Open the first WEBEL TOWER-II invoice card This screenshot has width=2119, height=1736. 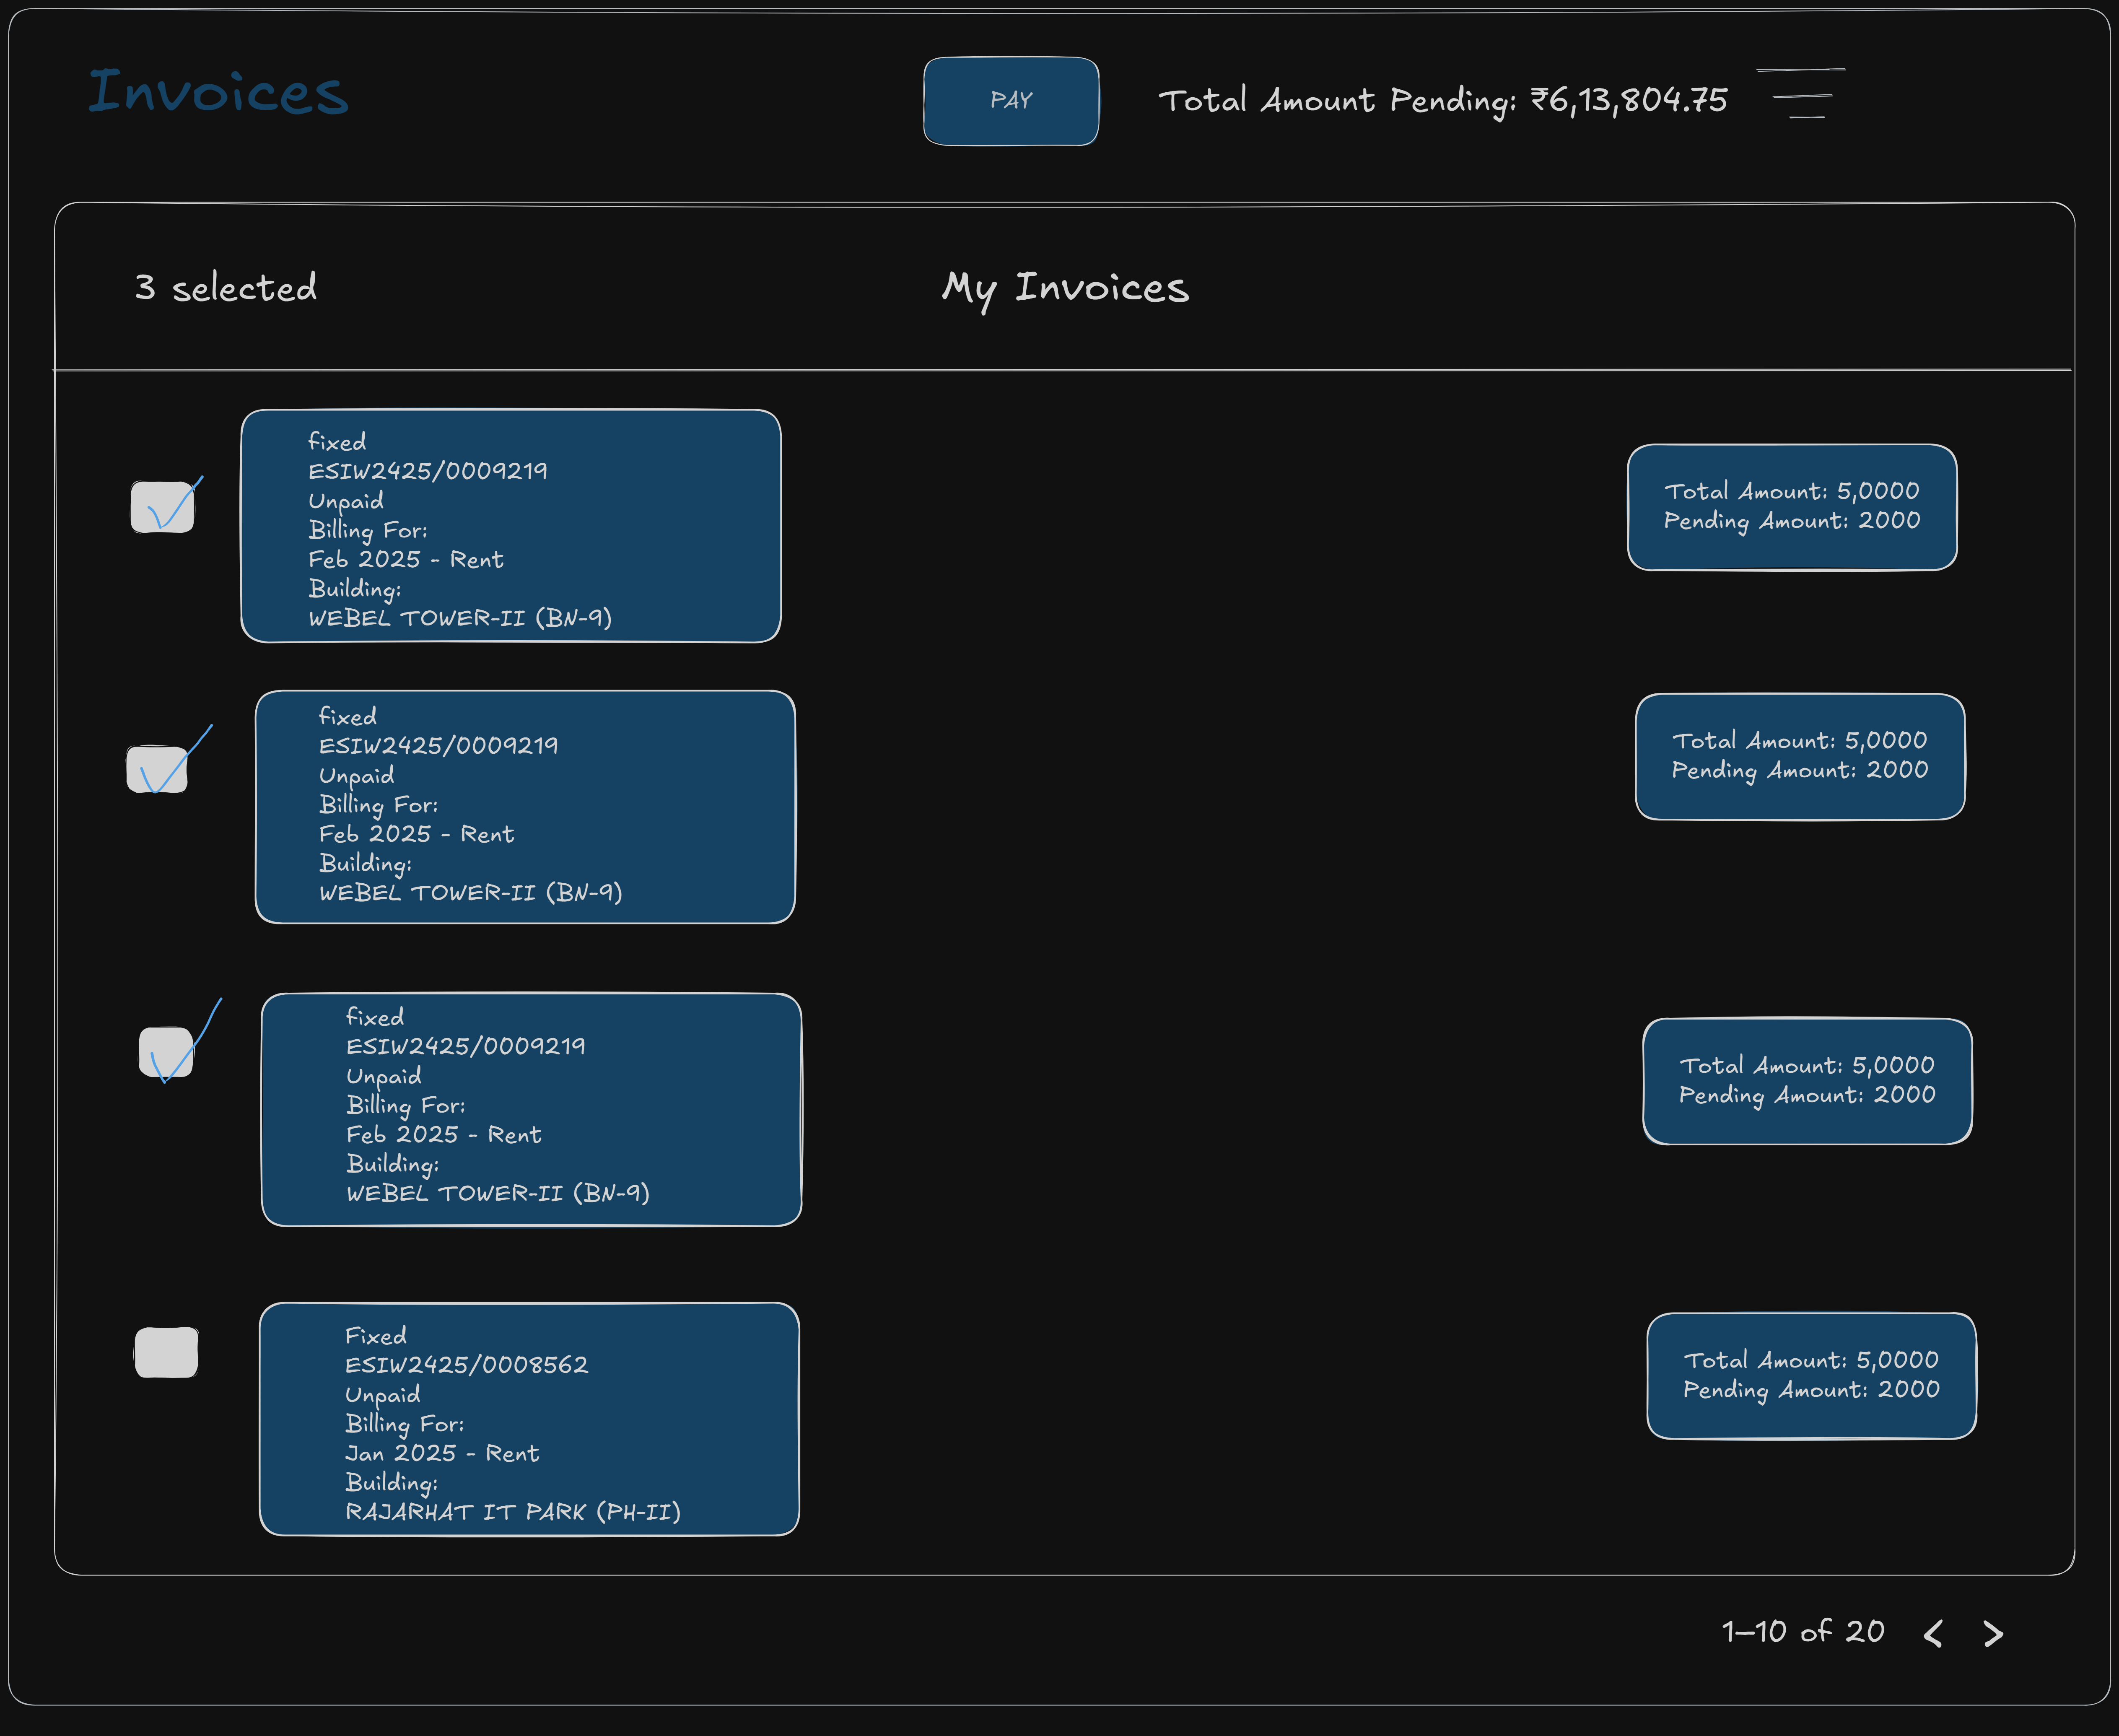click(510, 526)
